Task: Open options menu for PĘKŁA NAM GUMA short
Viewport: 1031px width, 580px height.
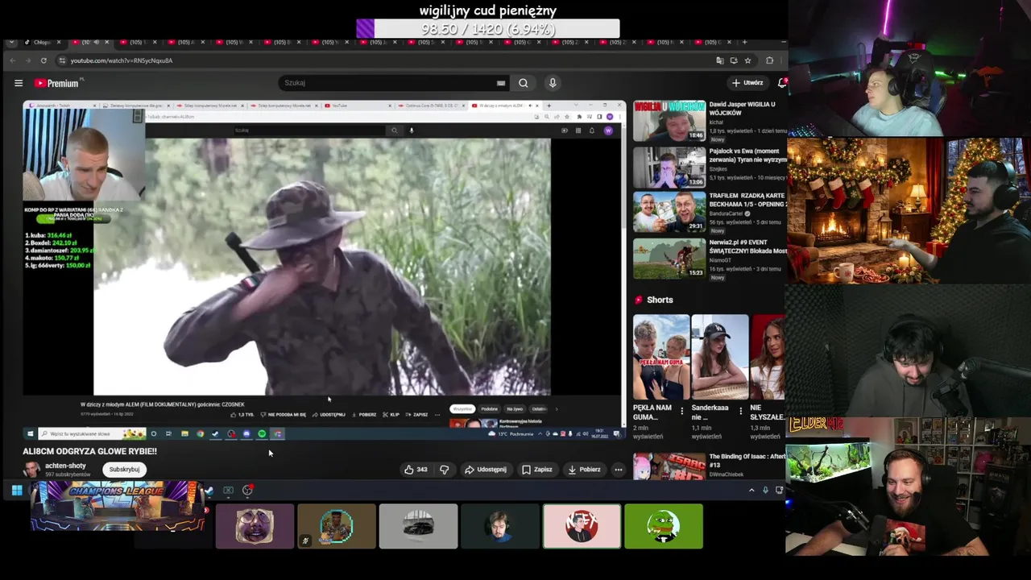Action: click(x=682, y=412)
